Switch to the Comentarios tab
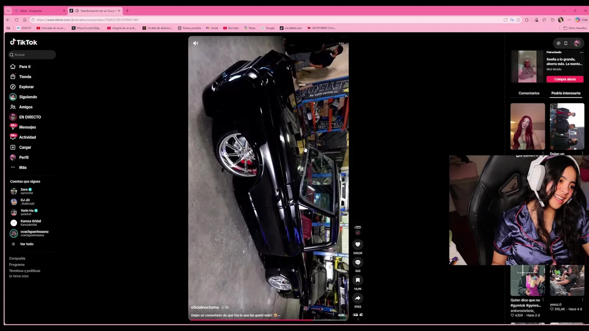This screenshot has height=331, width=589. coord(529,93)
